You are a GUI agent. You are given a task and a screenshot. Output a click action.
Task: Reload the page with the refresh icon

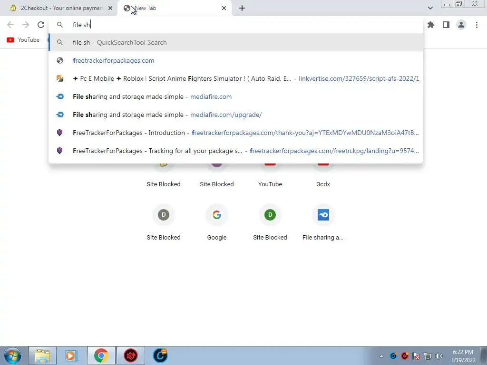pyautogui.click(x=41, y=25)
